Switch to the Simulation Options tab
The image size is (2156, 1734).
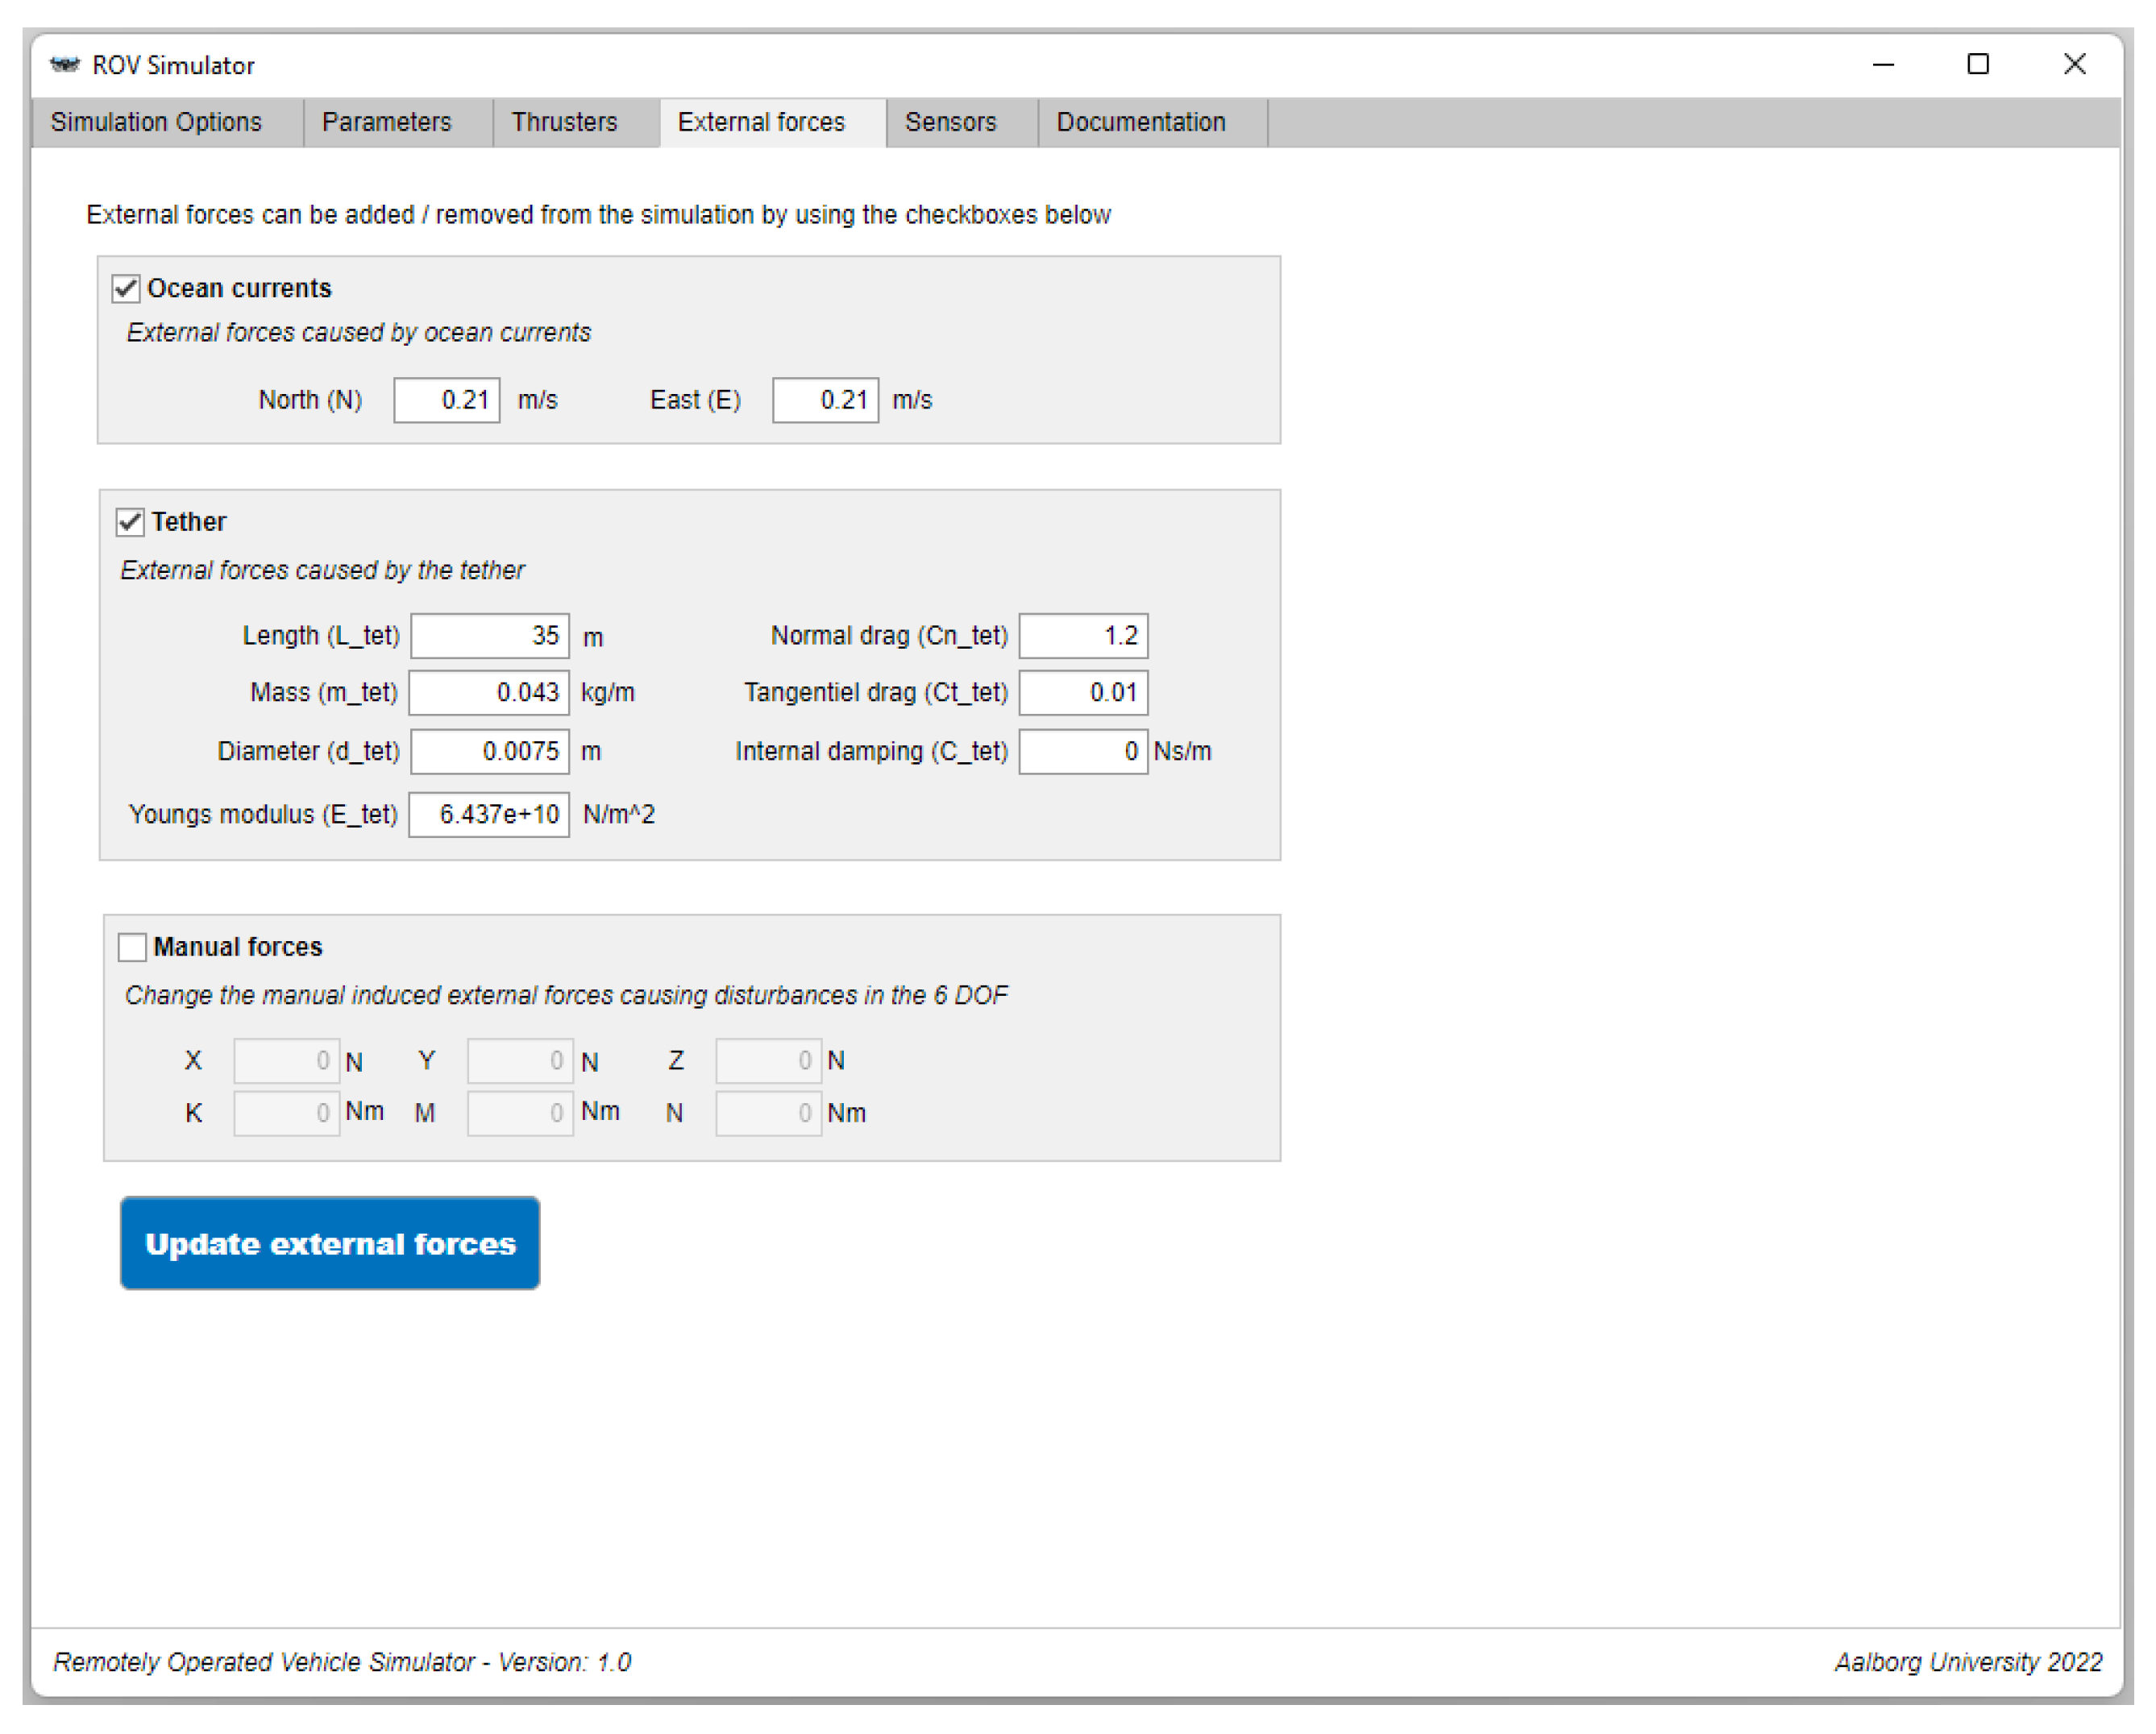[x=156, y=122]
